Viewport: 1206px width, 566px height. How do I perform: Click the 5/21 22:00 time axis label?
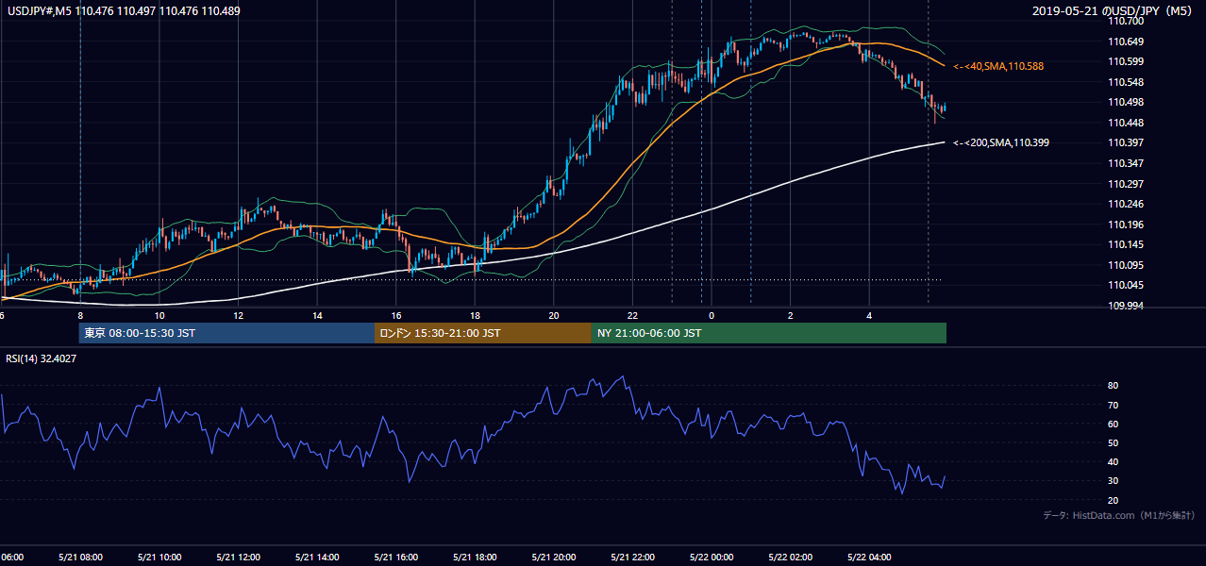coord(632,557)
